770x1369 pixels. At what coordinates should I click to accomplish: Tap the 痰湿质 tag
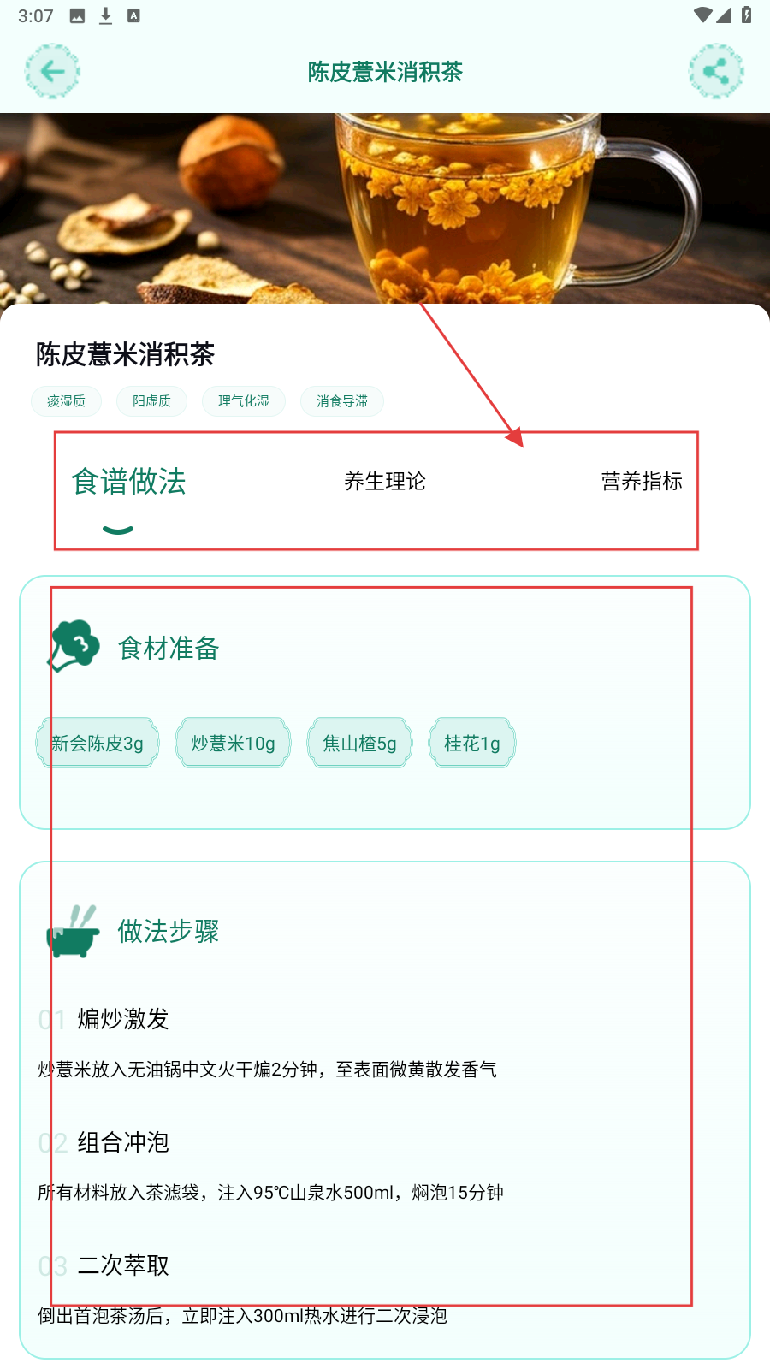click(x=66, y=401)
